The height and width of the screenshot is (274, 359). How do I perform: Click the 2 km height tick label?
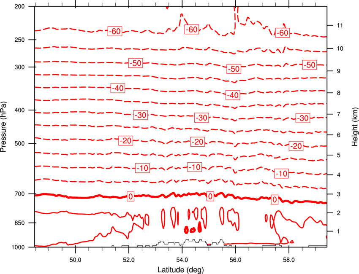pos(339,213)
